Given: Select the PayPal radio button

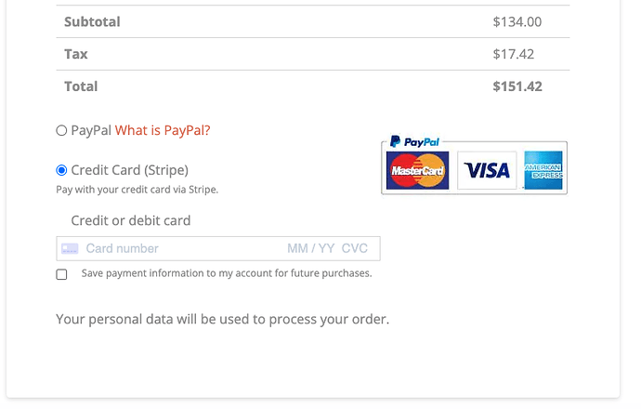Looking at the screenshot, I should click(x=61, y=130).
